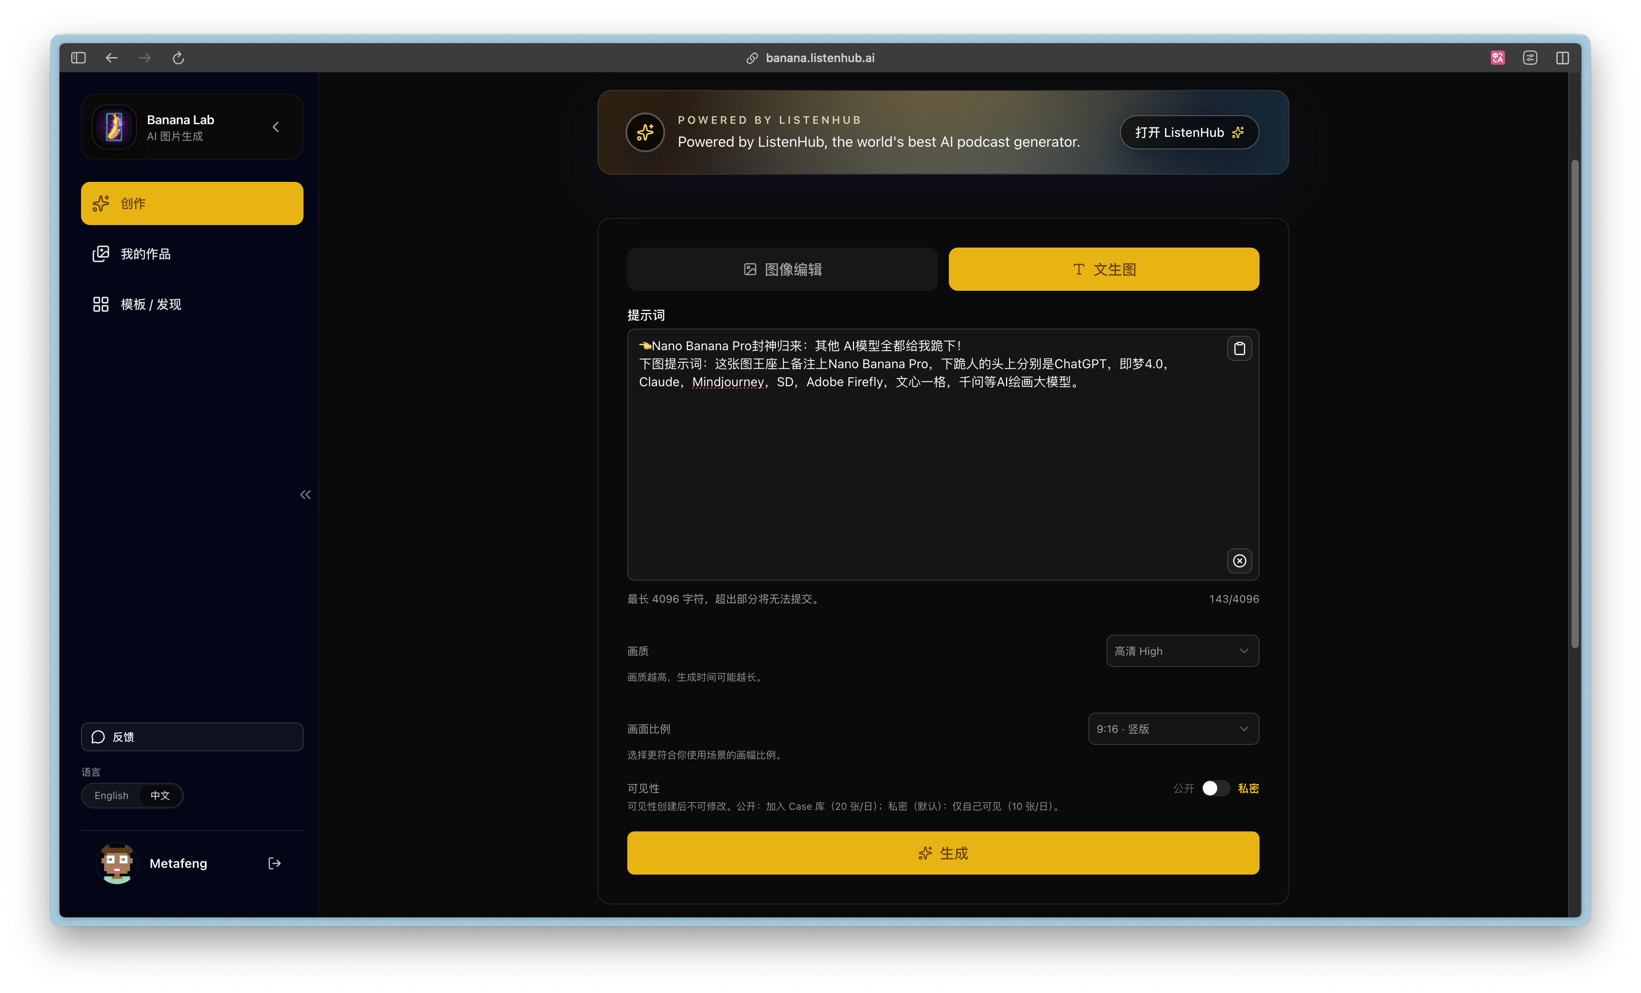This screenshot has height=993, width=1641.
Task: Reload the page
Action: click(178, 58)
